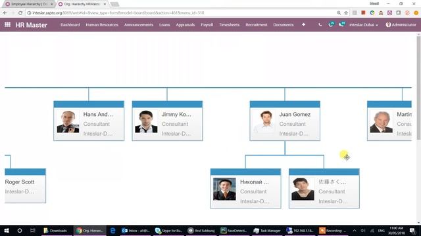
Task: Open FaceDetecti... app from taskbar
Action: pos(234,230)
